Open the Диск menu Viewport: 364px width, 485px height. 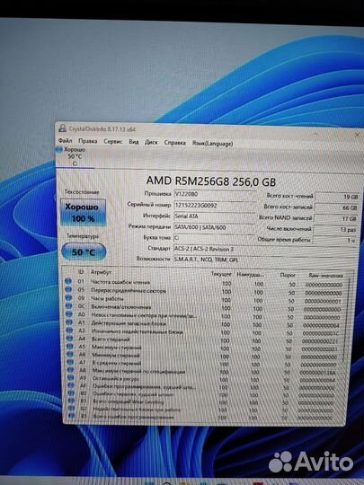point(151,142)
